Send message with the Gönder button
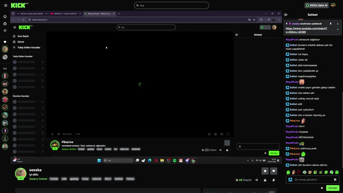This screenshot has height=193, width=343. [333, 188]
